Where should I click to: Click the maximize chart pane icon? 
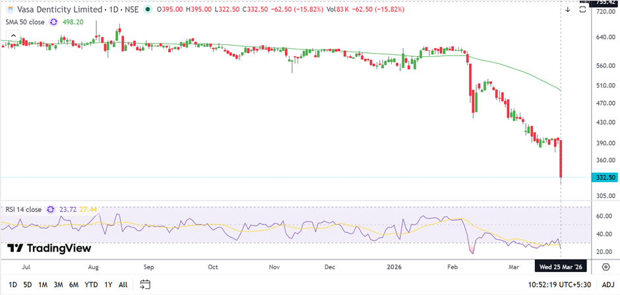[582, 9]
